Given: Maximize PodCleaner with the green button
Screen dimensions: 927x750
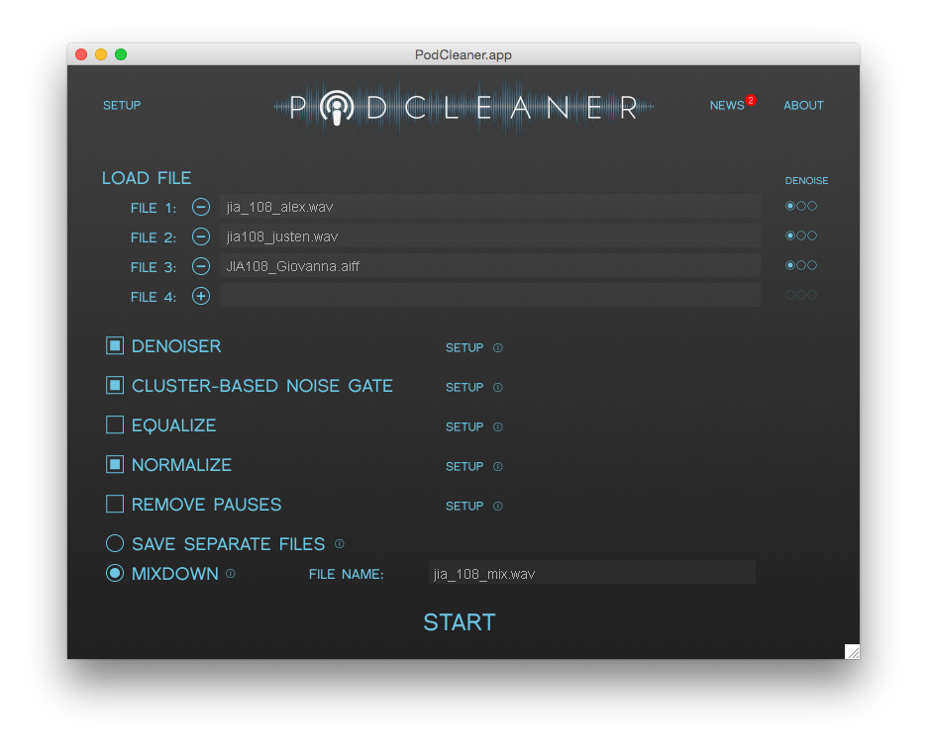Looking at the screenshot, I should (x=121, y=54).
